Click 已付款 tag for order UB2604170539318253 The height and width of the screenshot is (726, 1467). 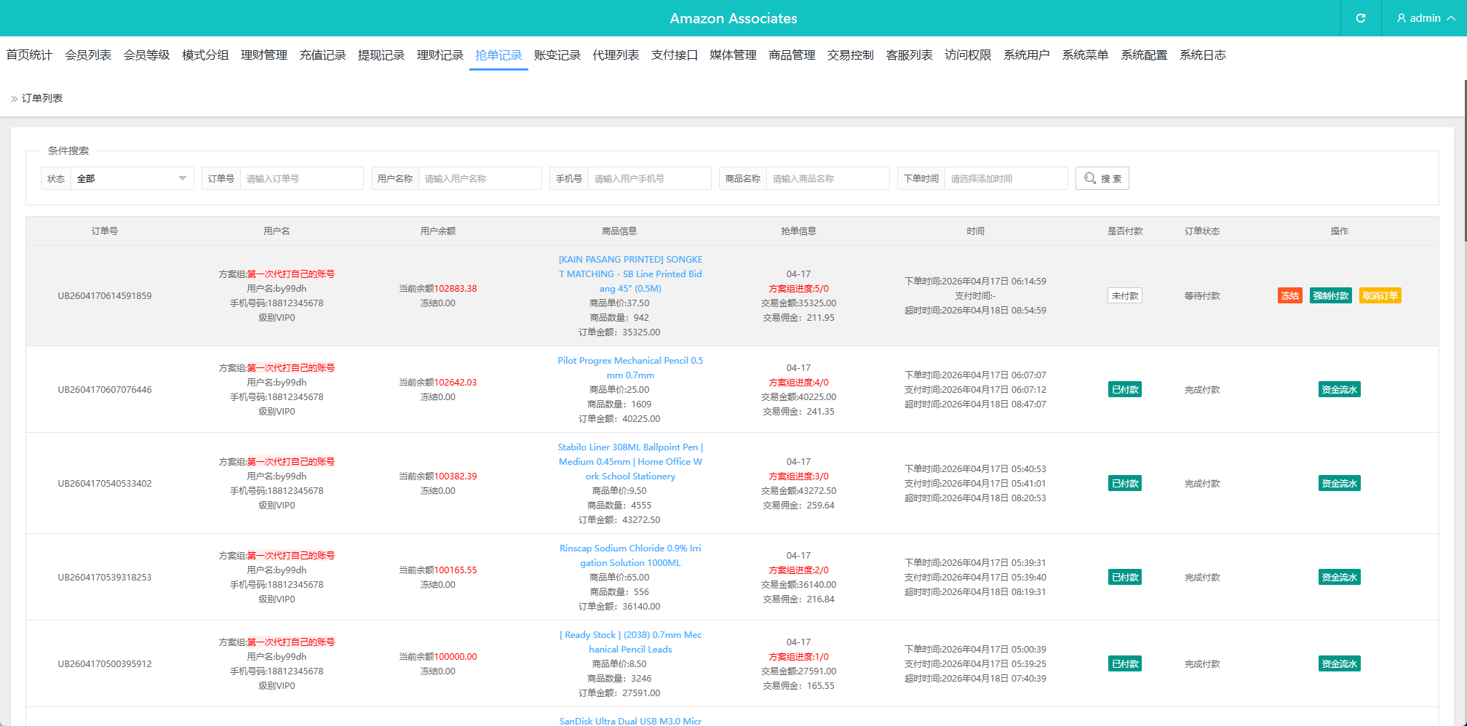coord(1124,577)
